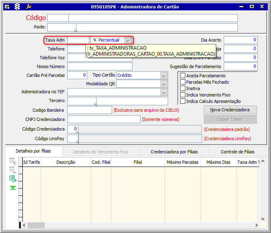Click the Nosso Número input field
This screenshot has height=233, width=271.
click(x=100, y=66)
